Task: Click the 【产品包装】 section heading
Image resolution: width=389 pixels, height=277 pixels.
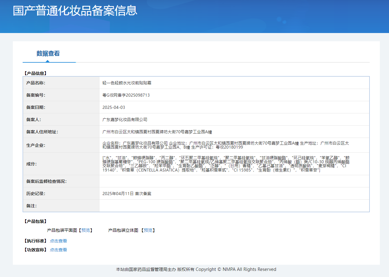Action: pos(35,221)
